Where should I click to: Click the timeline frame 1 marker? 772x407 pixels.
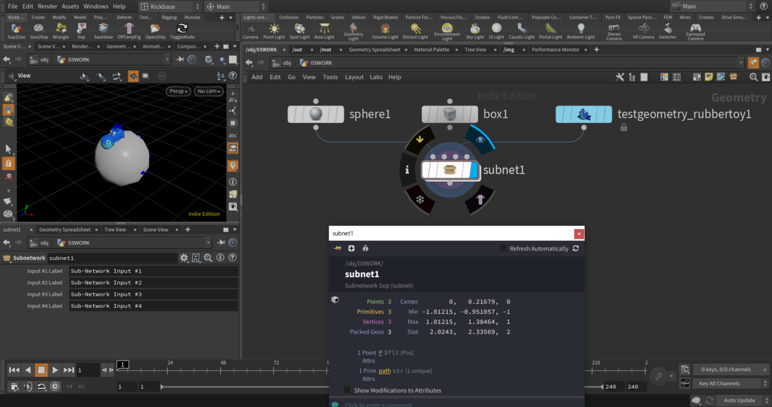[122, 365]
